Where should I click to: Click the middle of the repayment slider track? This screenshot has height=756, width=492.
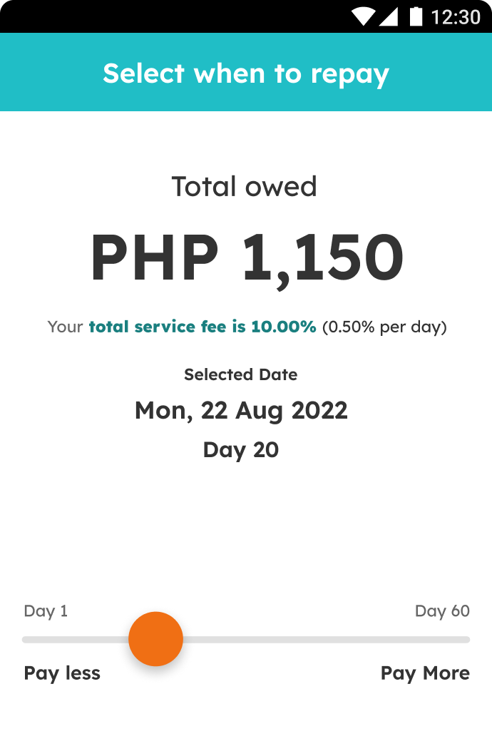pyautogui.click(x=246, y=640)
